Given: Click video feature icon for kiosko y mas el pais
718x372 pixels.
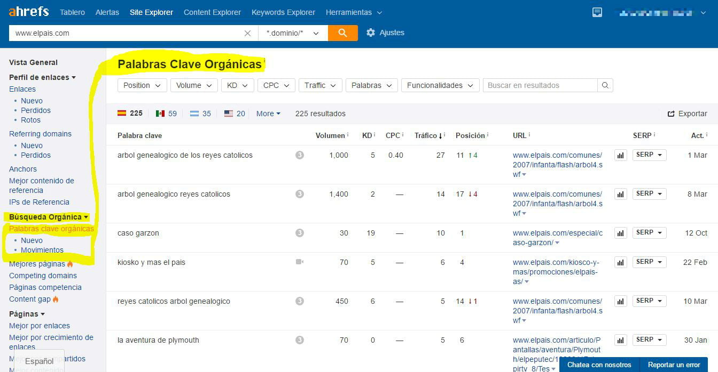Looking at the screenshot, I should click(x=300, y=262).
